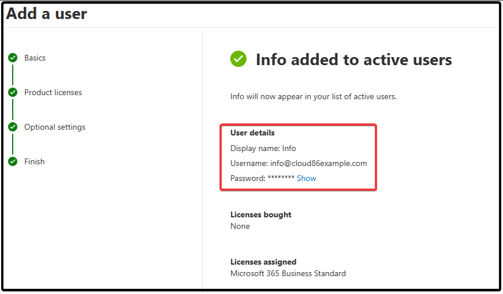Viewport: 503px width, 294px height.
Task: Click the green checkmark beside Optional settings
Action: (13, 127)
